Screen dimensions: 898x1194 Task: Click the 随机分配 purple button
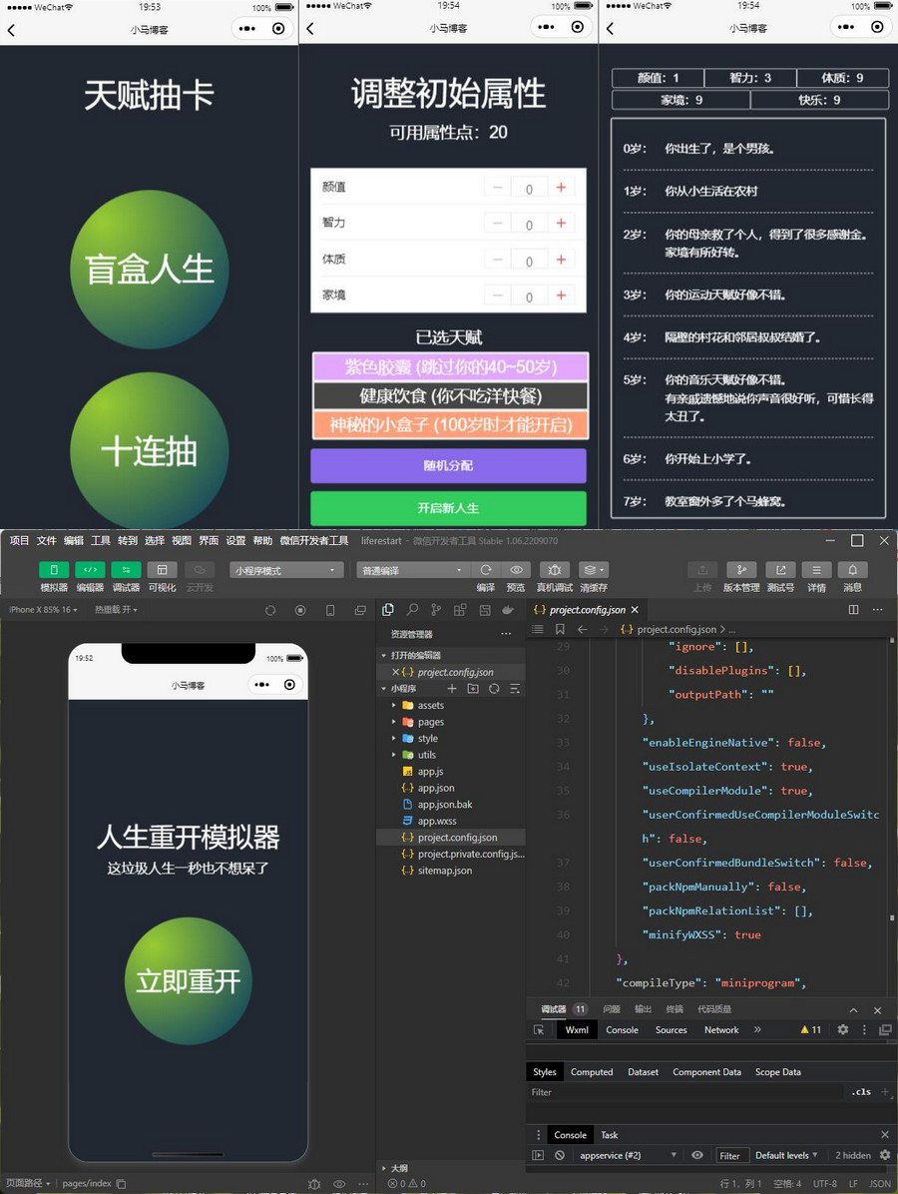(x=448, y=465)
